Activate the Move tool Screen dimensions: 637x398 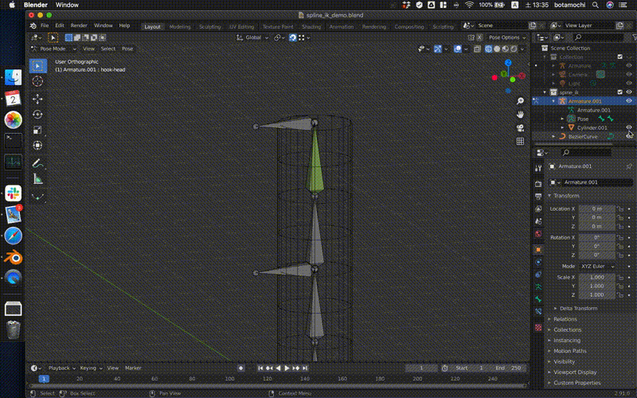37,99
